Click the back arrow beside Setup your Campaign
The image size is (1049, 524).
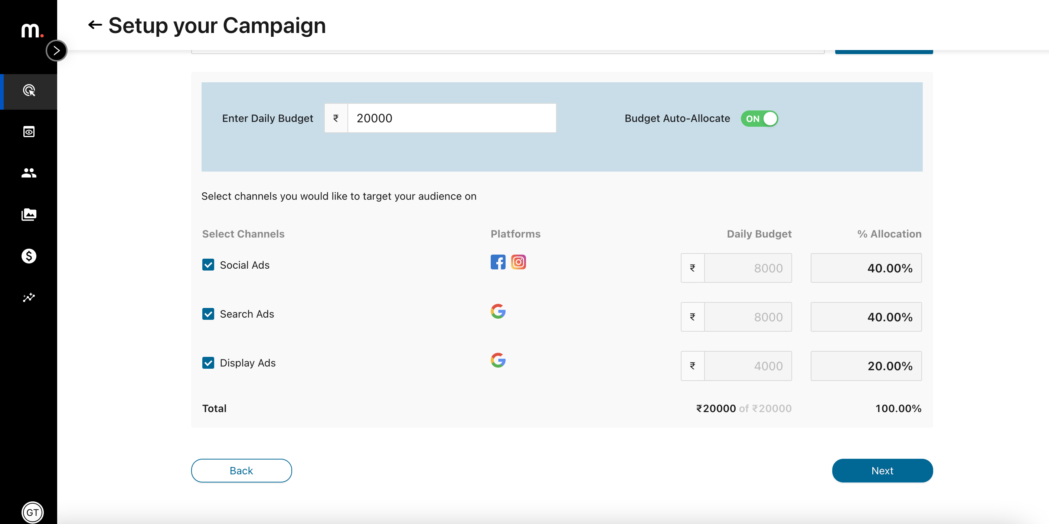point(95,25)
